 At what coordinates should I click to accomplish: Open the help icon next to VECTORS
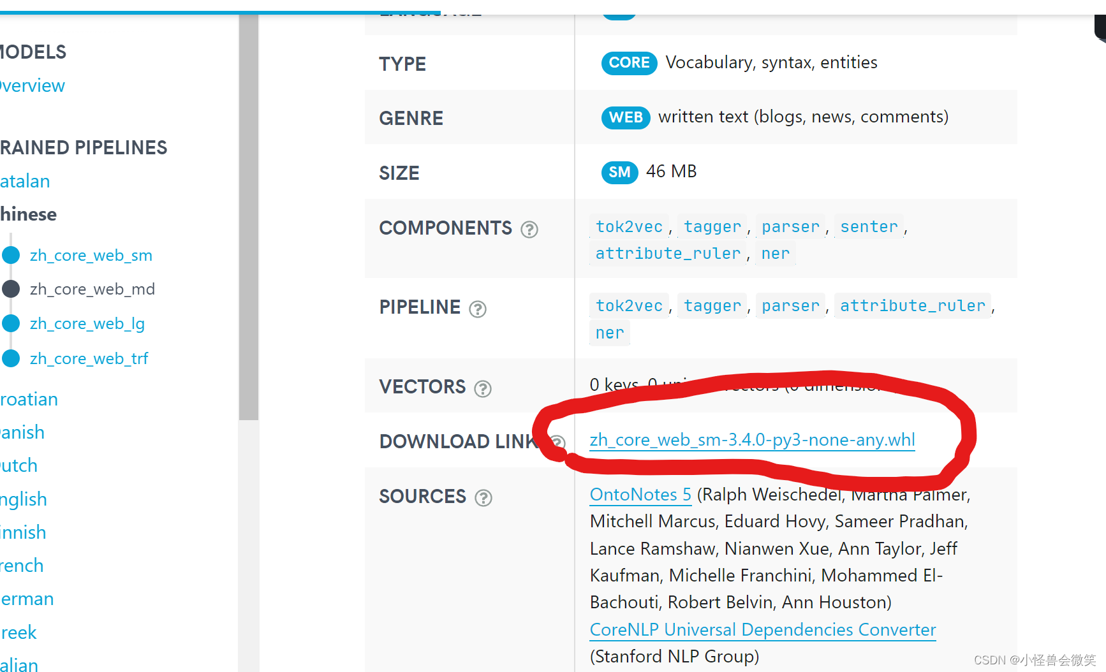[x=483, y=389]
